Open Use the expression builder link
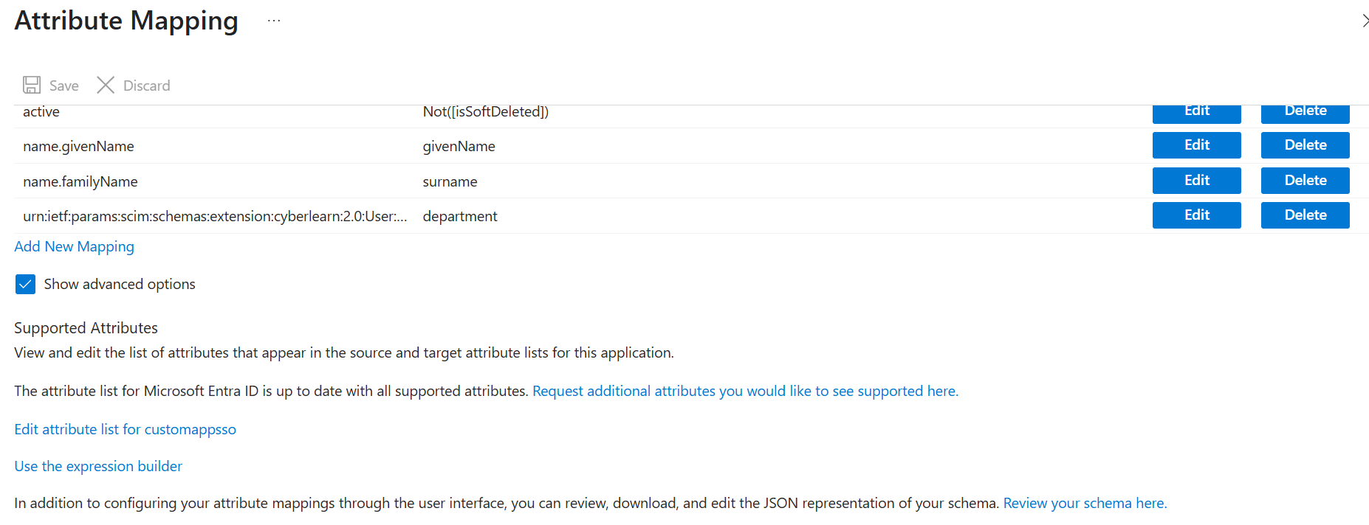Image resolution: width=1369 pixels, height=525 pixels. tap(98, 466)
